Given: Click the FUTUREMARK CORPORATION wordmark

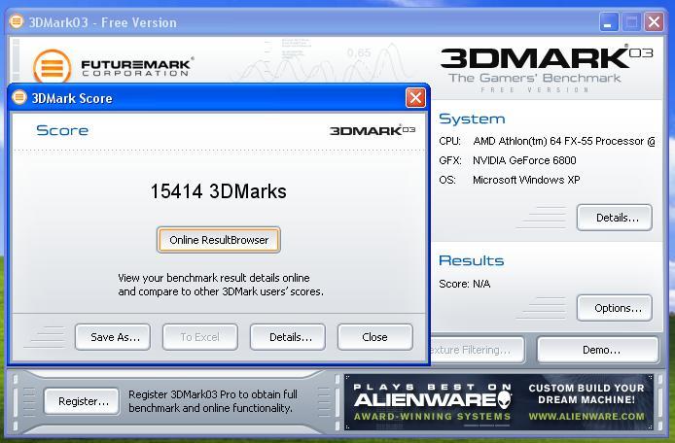Looking at the screenshot, I should coord(136,68).
